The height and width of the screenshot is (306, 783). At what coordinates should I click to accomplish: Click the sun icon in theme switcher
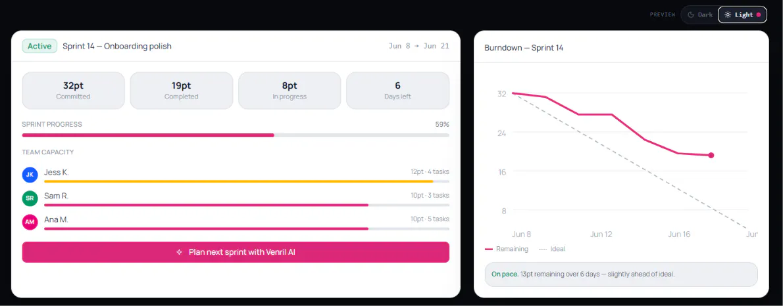(728, 14)
